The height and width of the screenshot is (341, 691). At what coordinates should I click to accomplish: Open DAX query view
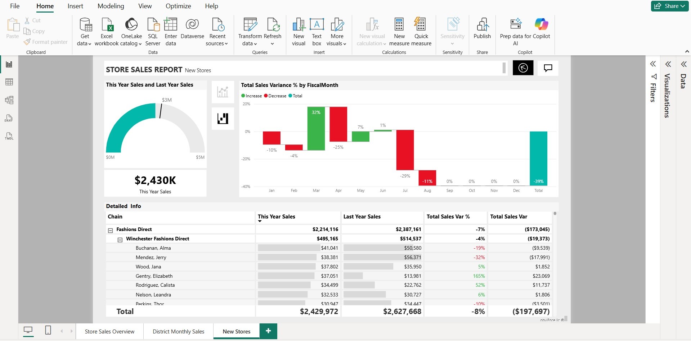pos(9,118)
